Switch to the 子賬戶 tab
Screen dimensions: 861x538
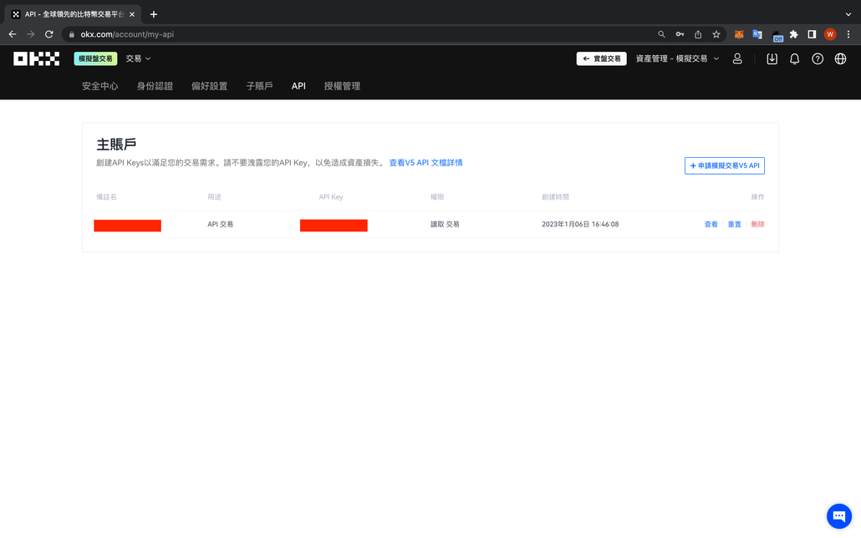coord(259,86)
